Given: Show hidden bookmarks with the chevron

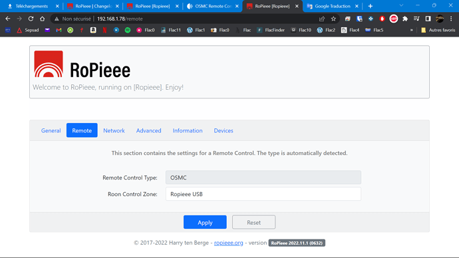Looking at the screenshot, I should coord(411,30).
